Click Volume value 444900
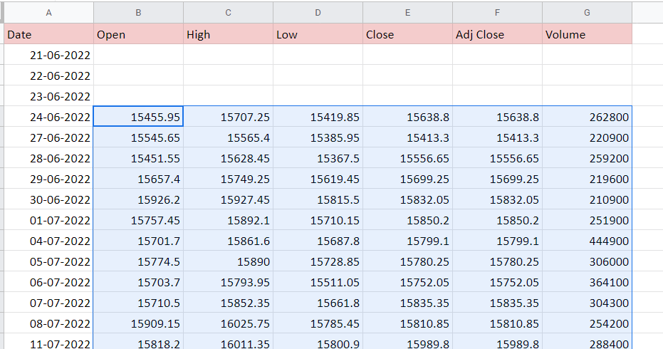The width and height of the screenshot is (663, 349). pyautogui.click(x=587, y=241)
